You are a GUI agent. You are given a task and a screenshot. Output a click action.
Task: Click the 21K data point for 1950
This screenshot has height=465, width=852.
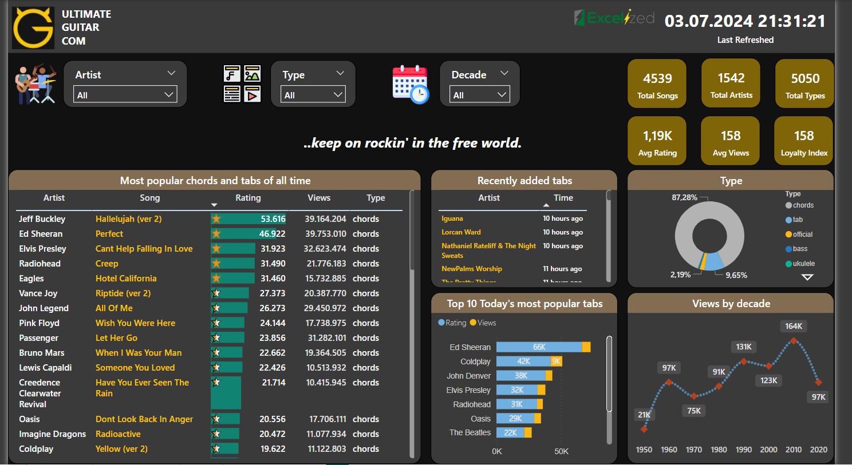point(644,428)
